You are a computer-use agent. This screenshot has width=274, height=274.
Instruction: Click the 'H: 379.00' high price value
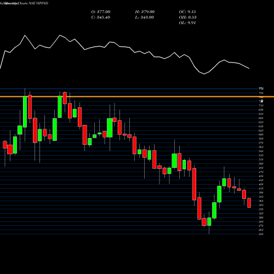tap(145, 12)
